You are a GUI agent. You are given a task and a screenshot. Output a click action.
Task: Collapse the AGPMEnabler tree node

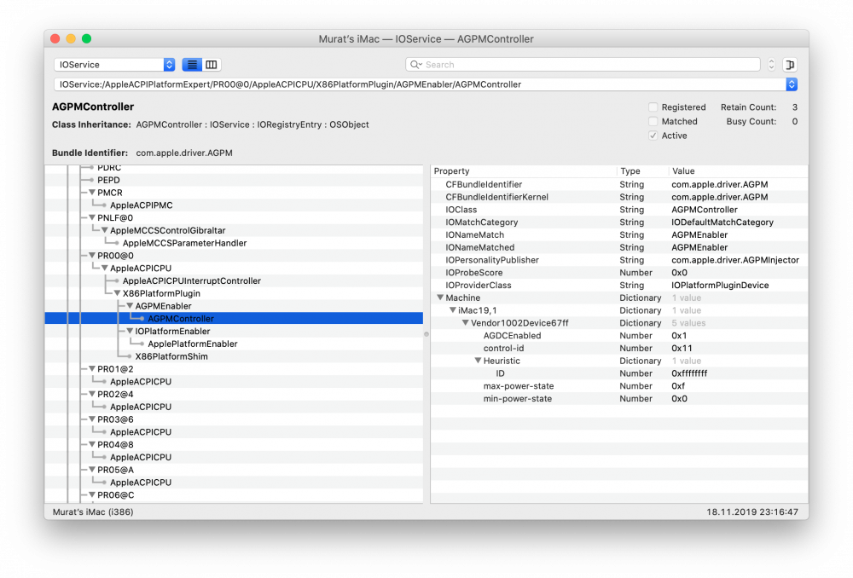pyautogui.click(x=130, y=306)
